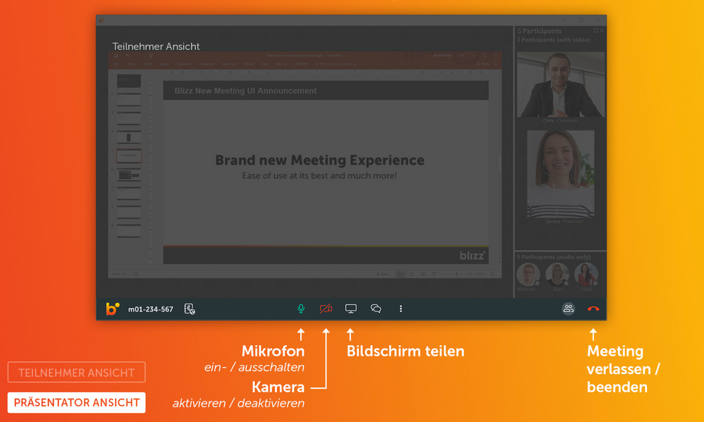This screenshot has width=704, height=422.
Task: Open the three-dot more options menu
Action: click(401, 309)
